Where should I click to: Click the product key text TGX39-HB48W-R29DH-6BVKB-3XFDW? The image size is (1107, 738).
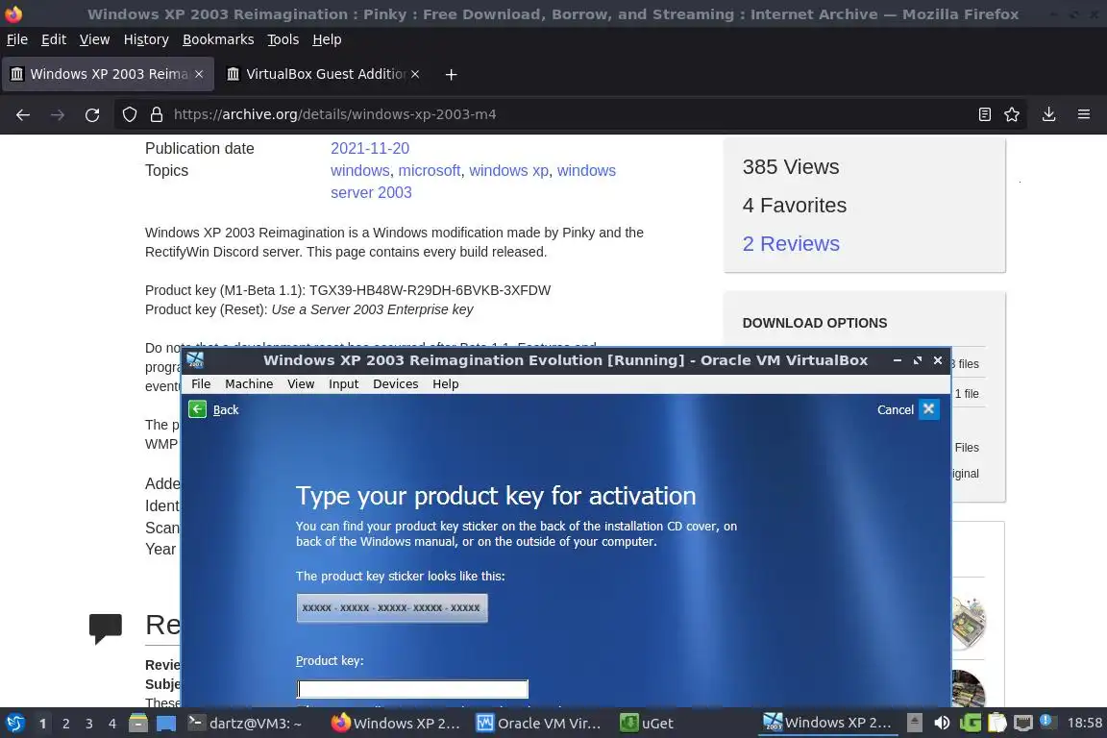tap(430, 290)
